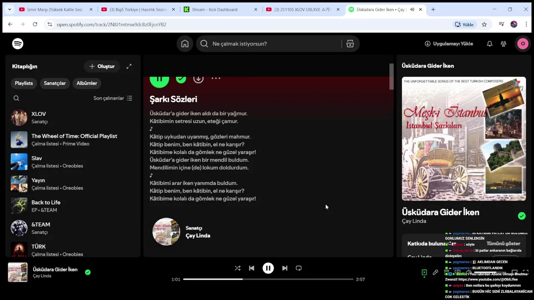Toggle saved status via checkmark under header
This screenshot has height=300, width=534.
point(181,79)
